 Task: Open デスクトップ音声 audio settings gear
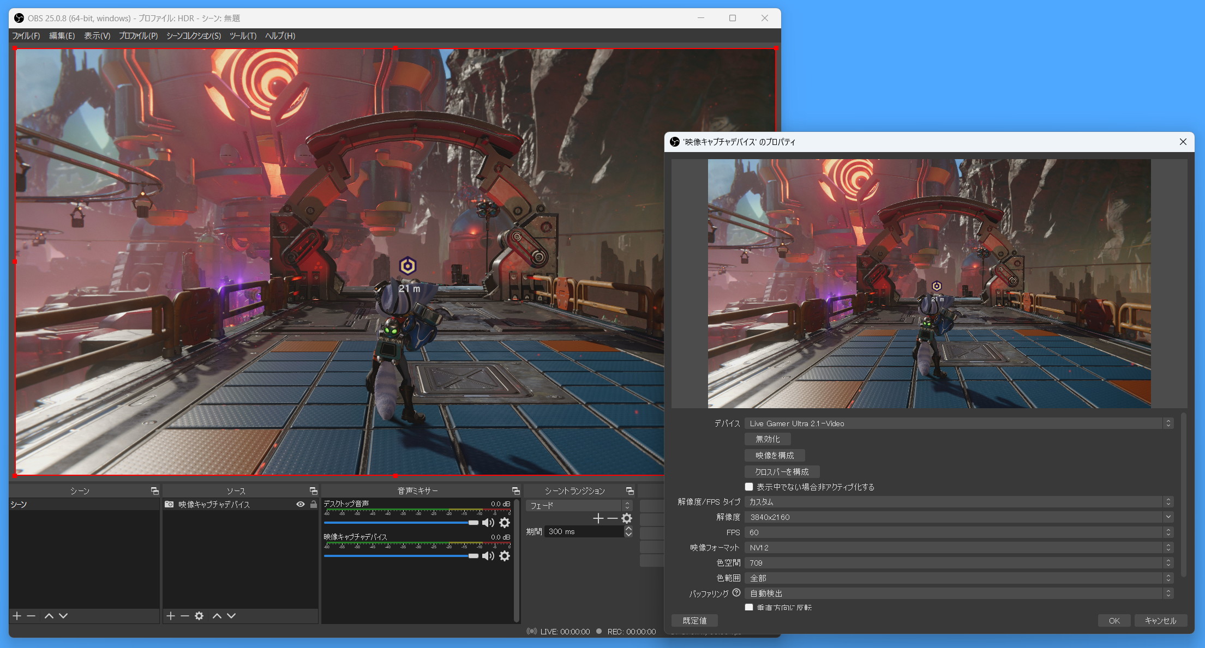505,523
